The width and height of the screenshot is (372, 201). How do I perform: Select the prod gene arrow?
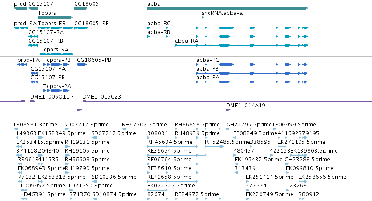point(21,8)
